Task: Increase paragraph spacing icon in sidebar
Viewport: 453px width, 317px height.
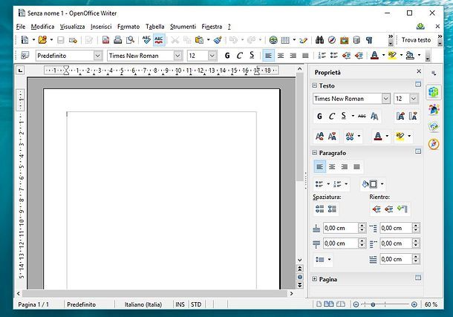Action: tap(319, 209)
